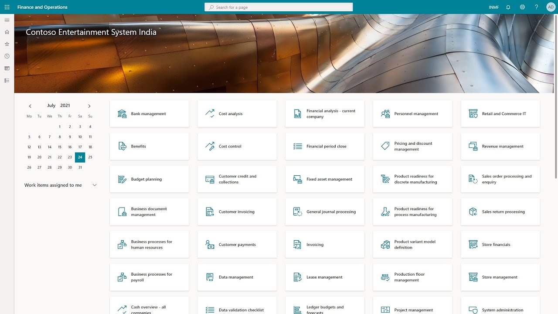Open the Data validation checklist workspace
Viewport: 558px width, 314px height.
pyautogui.click(x=237, y=305)
